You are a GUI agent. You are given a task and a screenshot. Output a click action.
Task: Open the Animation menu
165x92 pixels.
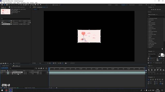(23, 3)
